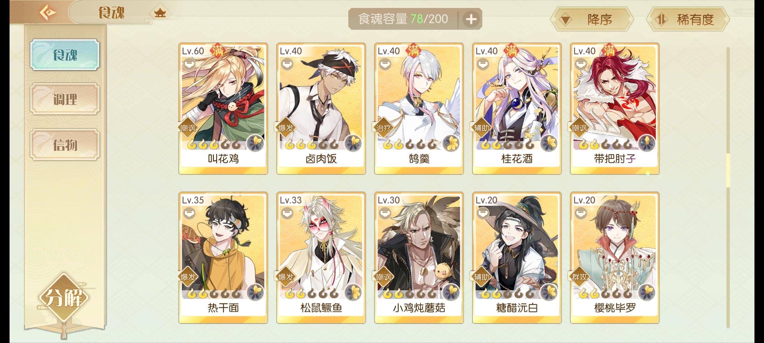764x343 pixels.
Task: Open the pavilion home icon
Action: (160, 13)
